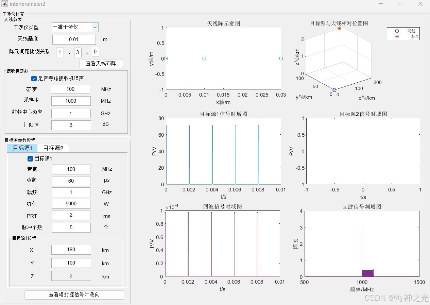
Task: Click third ratio box showing 0
Action: (96, 52)
